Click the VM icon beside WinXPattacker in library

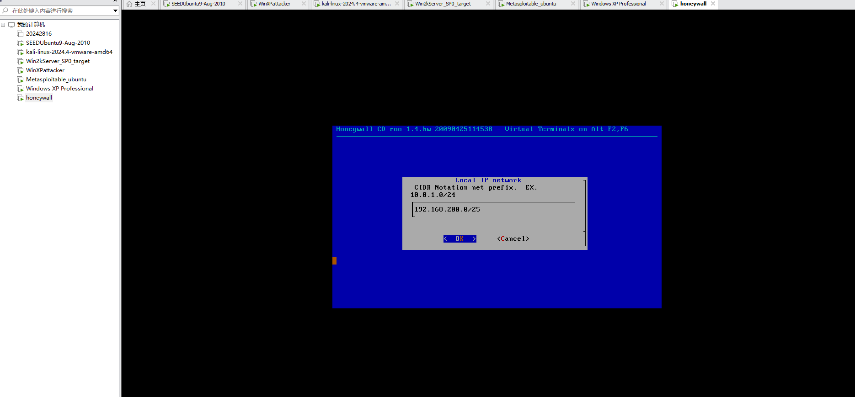click(20, 70)
